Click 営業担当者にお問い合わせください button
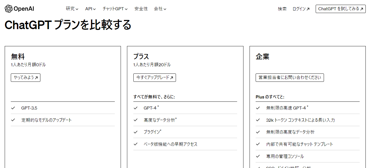 click(290, 78)
